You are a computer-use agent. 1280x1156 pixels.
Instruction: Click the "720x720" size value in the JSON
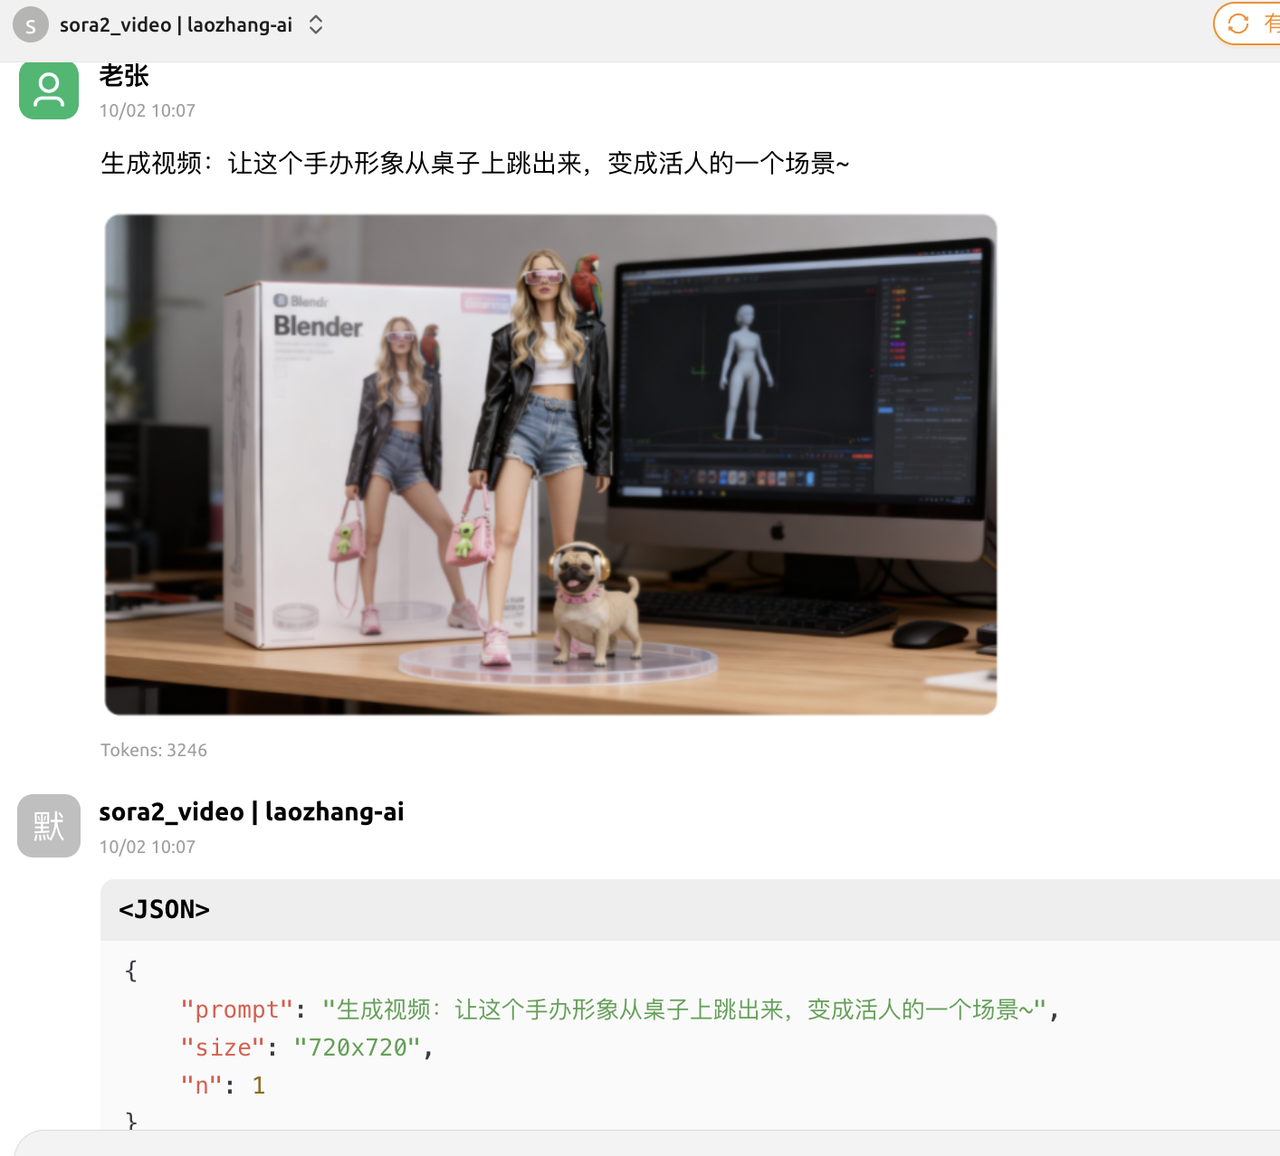click(x=358, y=1047)
